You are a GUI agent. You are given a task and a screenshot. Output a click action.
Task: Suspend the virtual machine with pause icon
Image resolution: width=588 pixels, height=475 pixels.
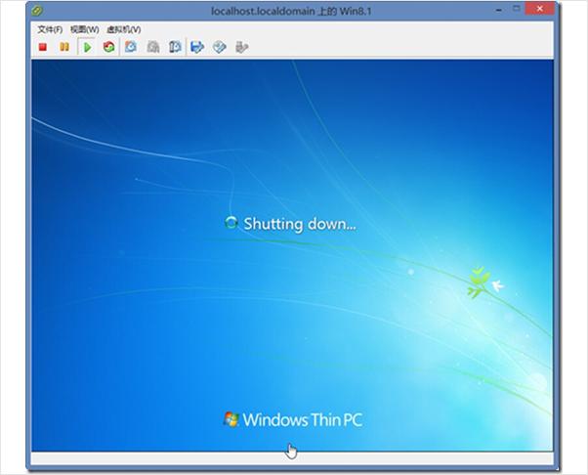[x=64, y=47]
